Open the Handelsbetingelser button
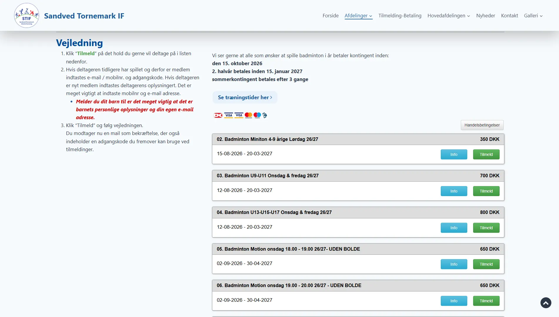This screenshot has width=559, height=317. 482,125
